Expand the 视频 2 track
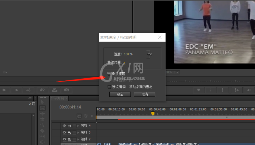The height and width of the screenshot is (145, 255). coord(78,139)
